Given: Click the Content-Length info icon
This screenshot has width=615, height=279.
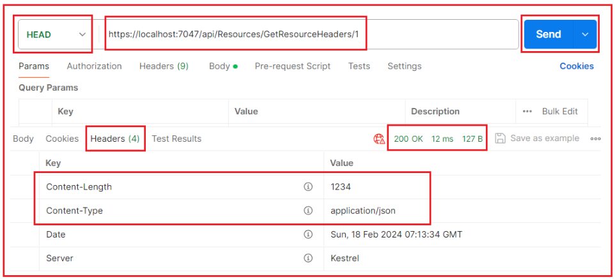Looking at the screenshot, I should 308,187.
